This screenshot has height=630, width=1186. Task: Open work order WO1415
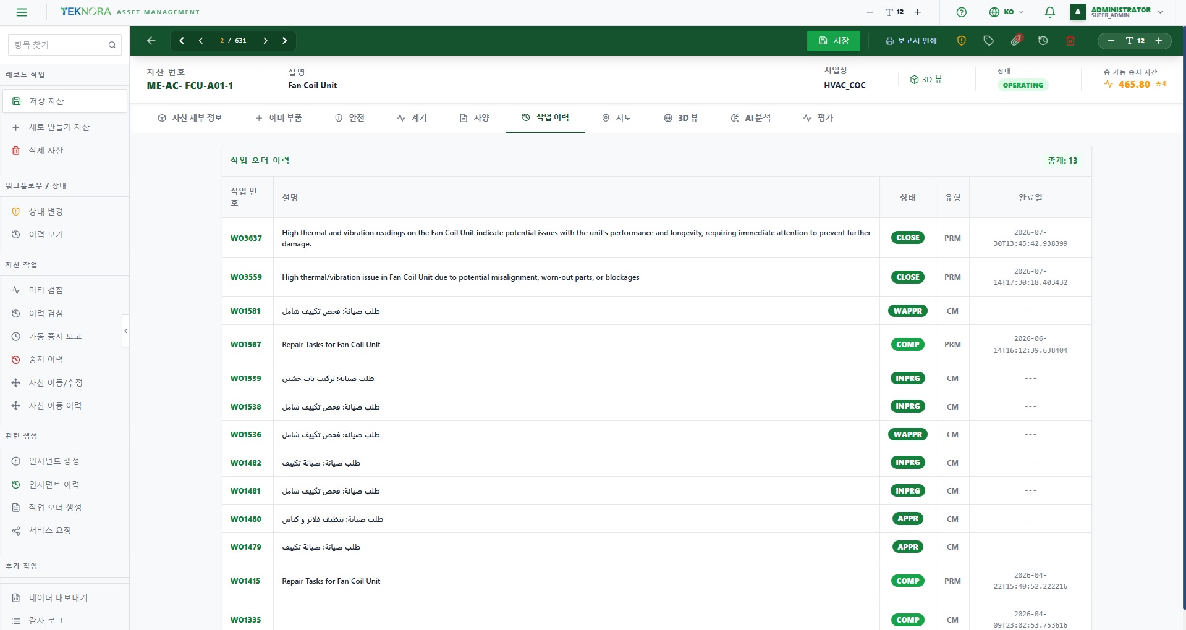point(245,581)
